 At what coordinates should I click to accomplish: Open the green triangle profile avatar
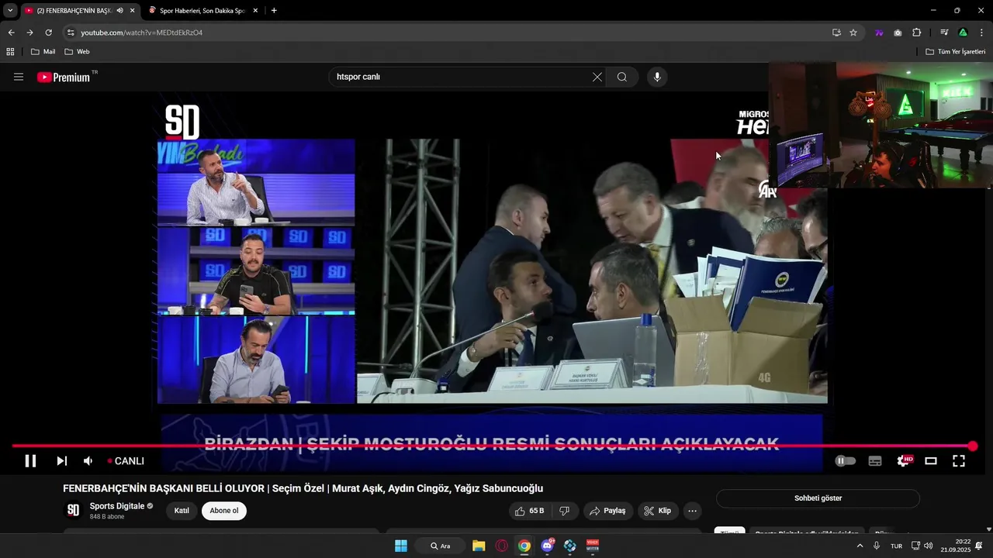[963, 33]
